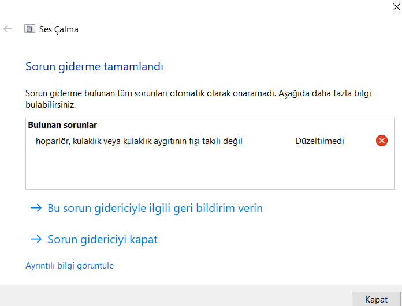The height and width of the screenshot is (306, 402).
Task: Click the description text about automatic repair
Action: [150, 92]
